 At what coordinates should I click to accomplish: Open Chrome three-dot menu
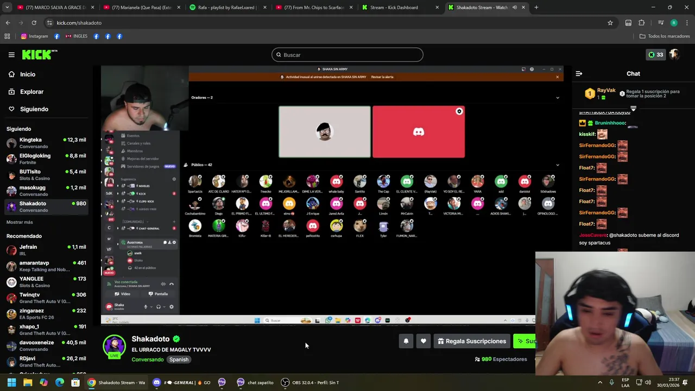687,23
